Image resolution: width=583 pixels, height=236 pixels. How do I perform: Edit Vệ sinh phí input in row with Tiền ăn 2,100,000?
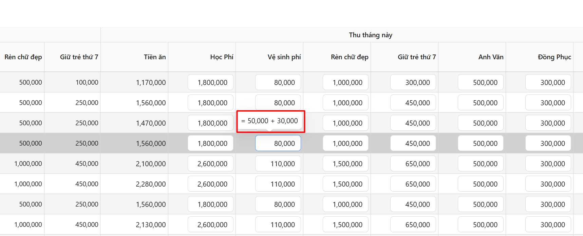(x=278, y=164)
